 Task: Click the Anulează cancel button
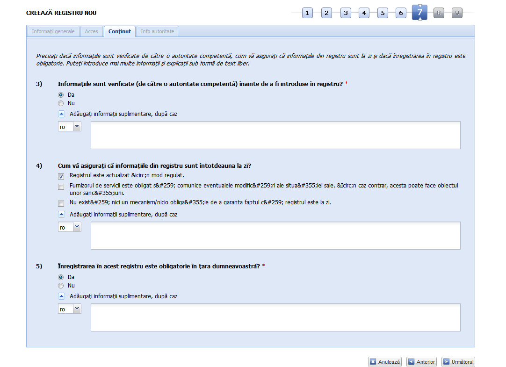click(385, 362)
